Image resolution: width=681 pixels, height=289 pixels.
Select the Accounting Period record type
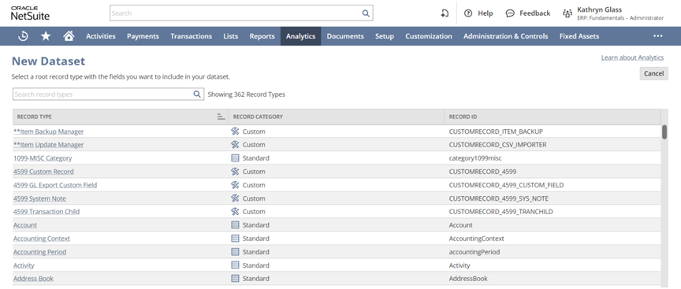tap(39, 252)
